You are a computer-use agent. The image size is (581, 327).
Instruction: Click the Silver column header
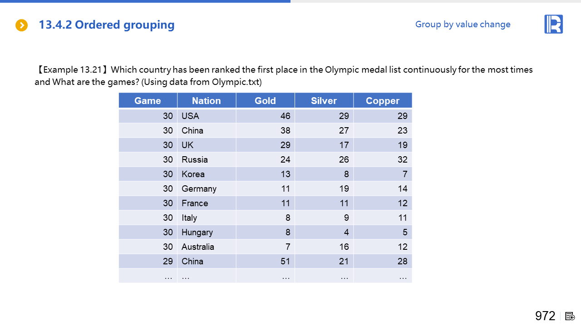pyautogui.click(x=324, y=101)
